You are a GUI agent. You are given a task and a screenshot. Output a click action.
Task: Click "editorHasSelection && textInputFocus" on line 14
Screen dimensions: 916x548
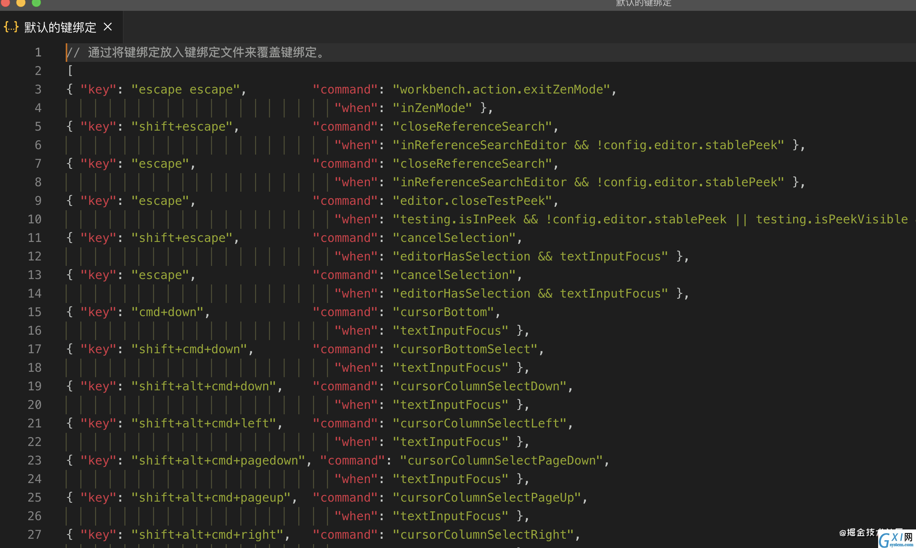tap(530, 293)
